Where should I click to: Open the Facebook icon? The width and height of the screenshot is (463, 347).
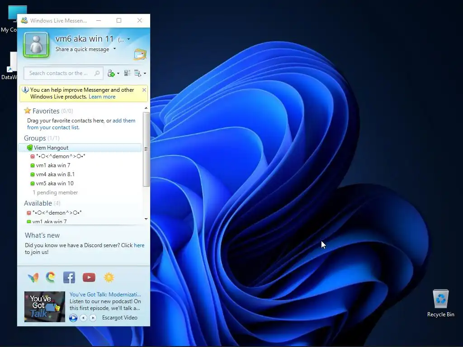point(69,277)
